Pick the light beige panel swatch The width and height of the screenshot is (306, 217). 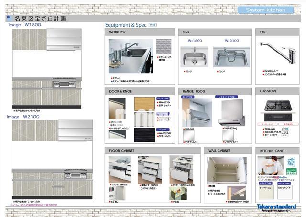coord(266,192)
